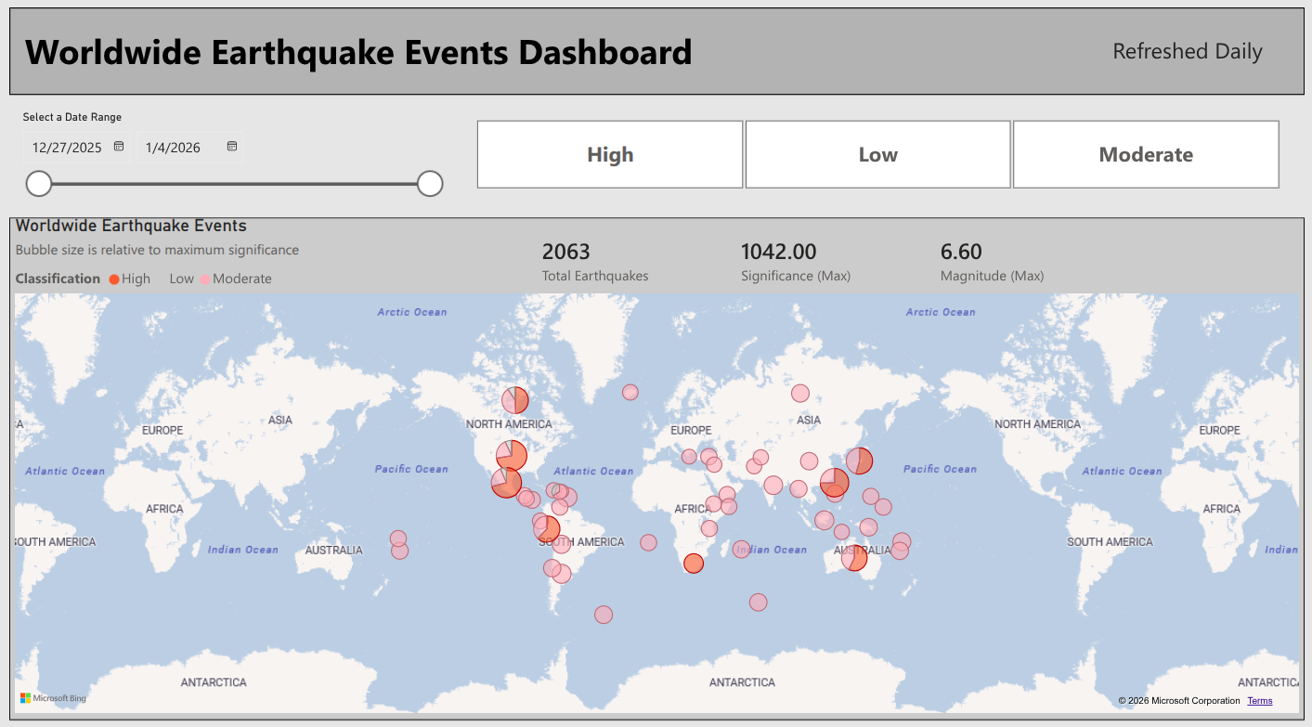Click the earthquake bubble near Iceland

(630, 392)
